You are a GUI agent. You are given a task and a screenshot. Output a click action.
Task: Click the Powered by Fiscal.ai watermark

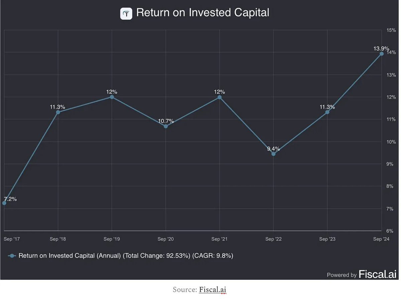coord(361,275)
